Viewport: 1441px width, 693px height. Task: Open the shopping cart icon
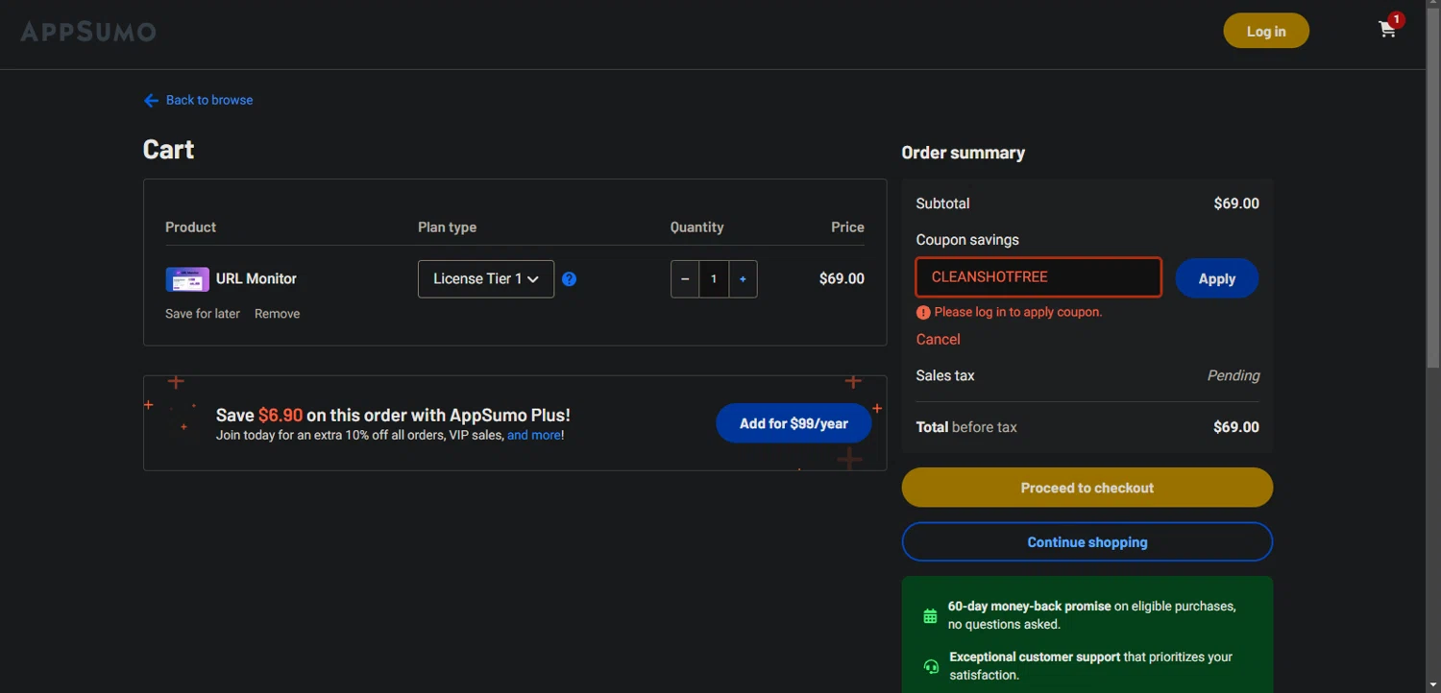pos(1387,30)
